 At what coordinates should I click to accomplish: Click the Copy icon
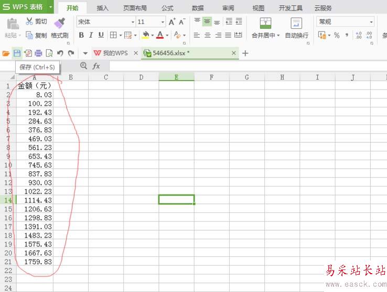[x=29, y=36]
